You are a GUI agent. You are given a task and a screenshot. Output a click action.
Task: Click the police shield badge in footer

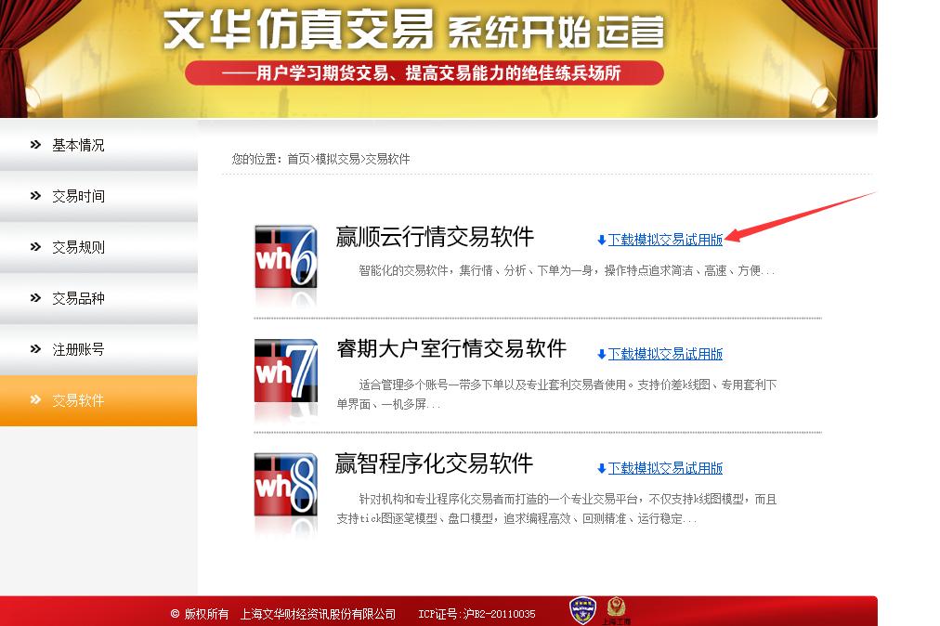coord(585,608)
